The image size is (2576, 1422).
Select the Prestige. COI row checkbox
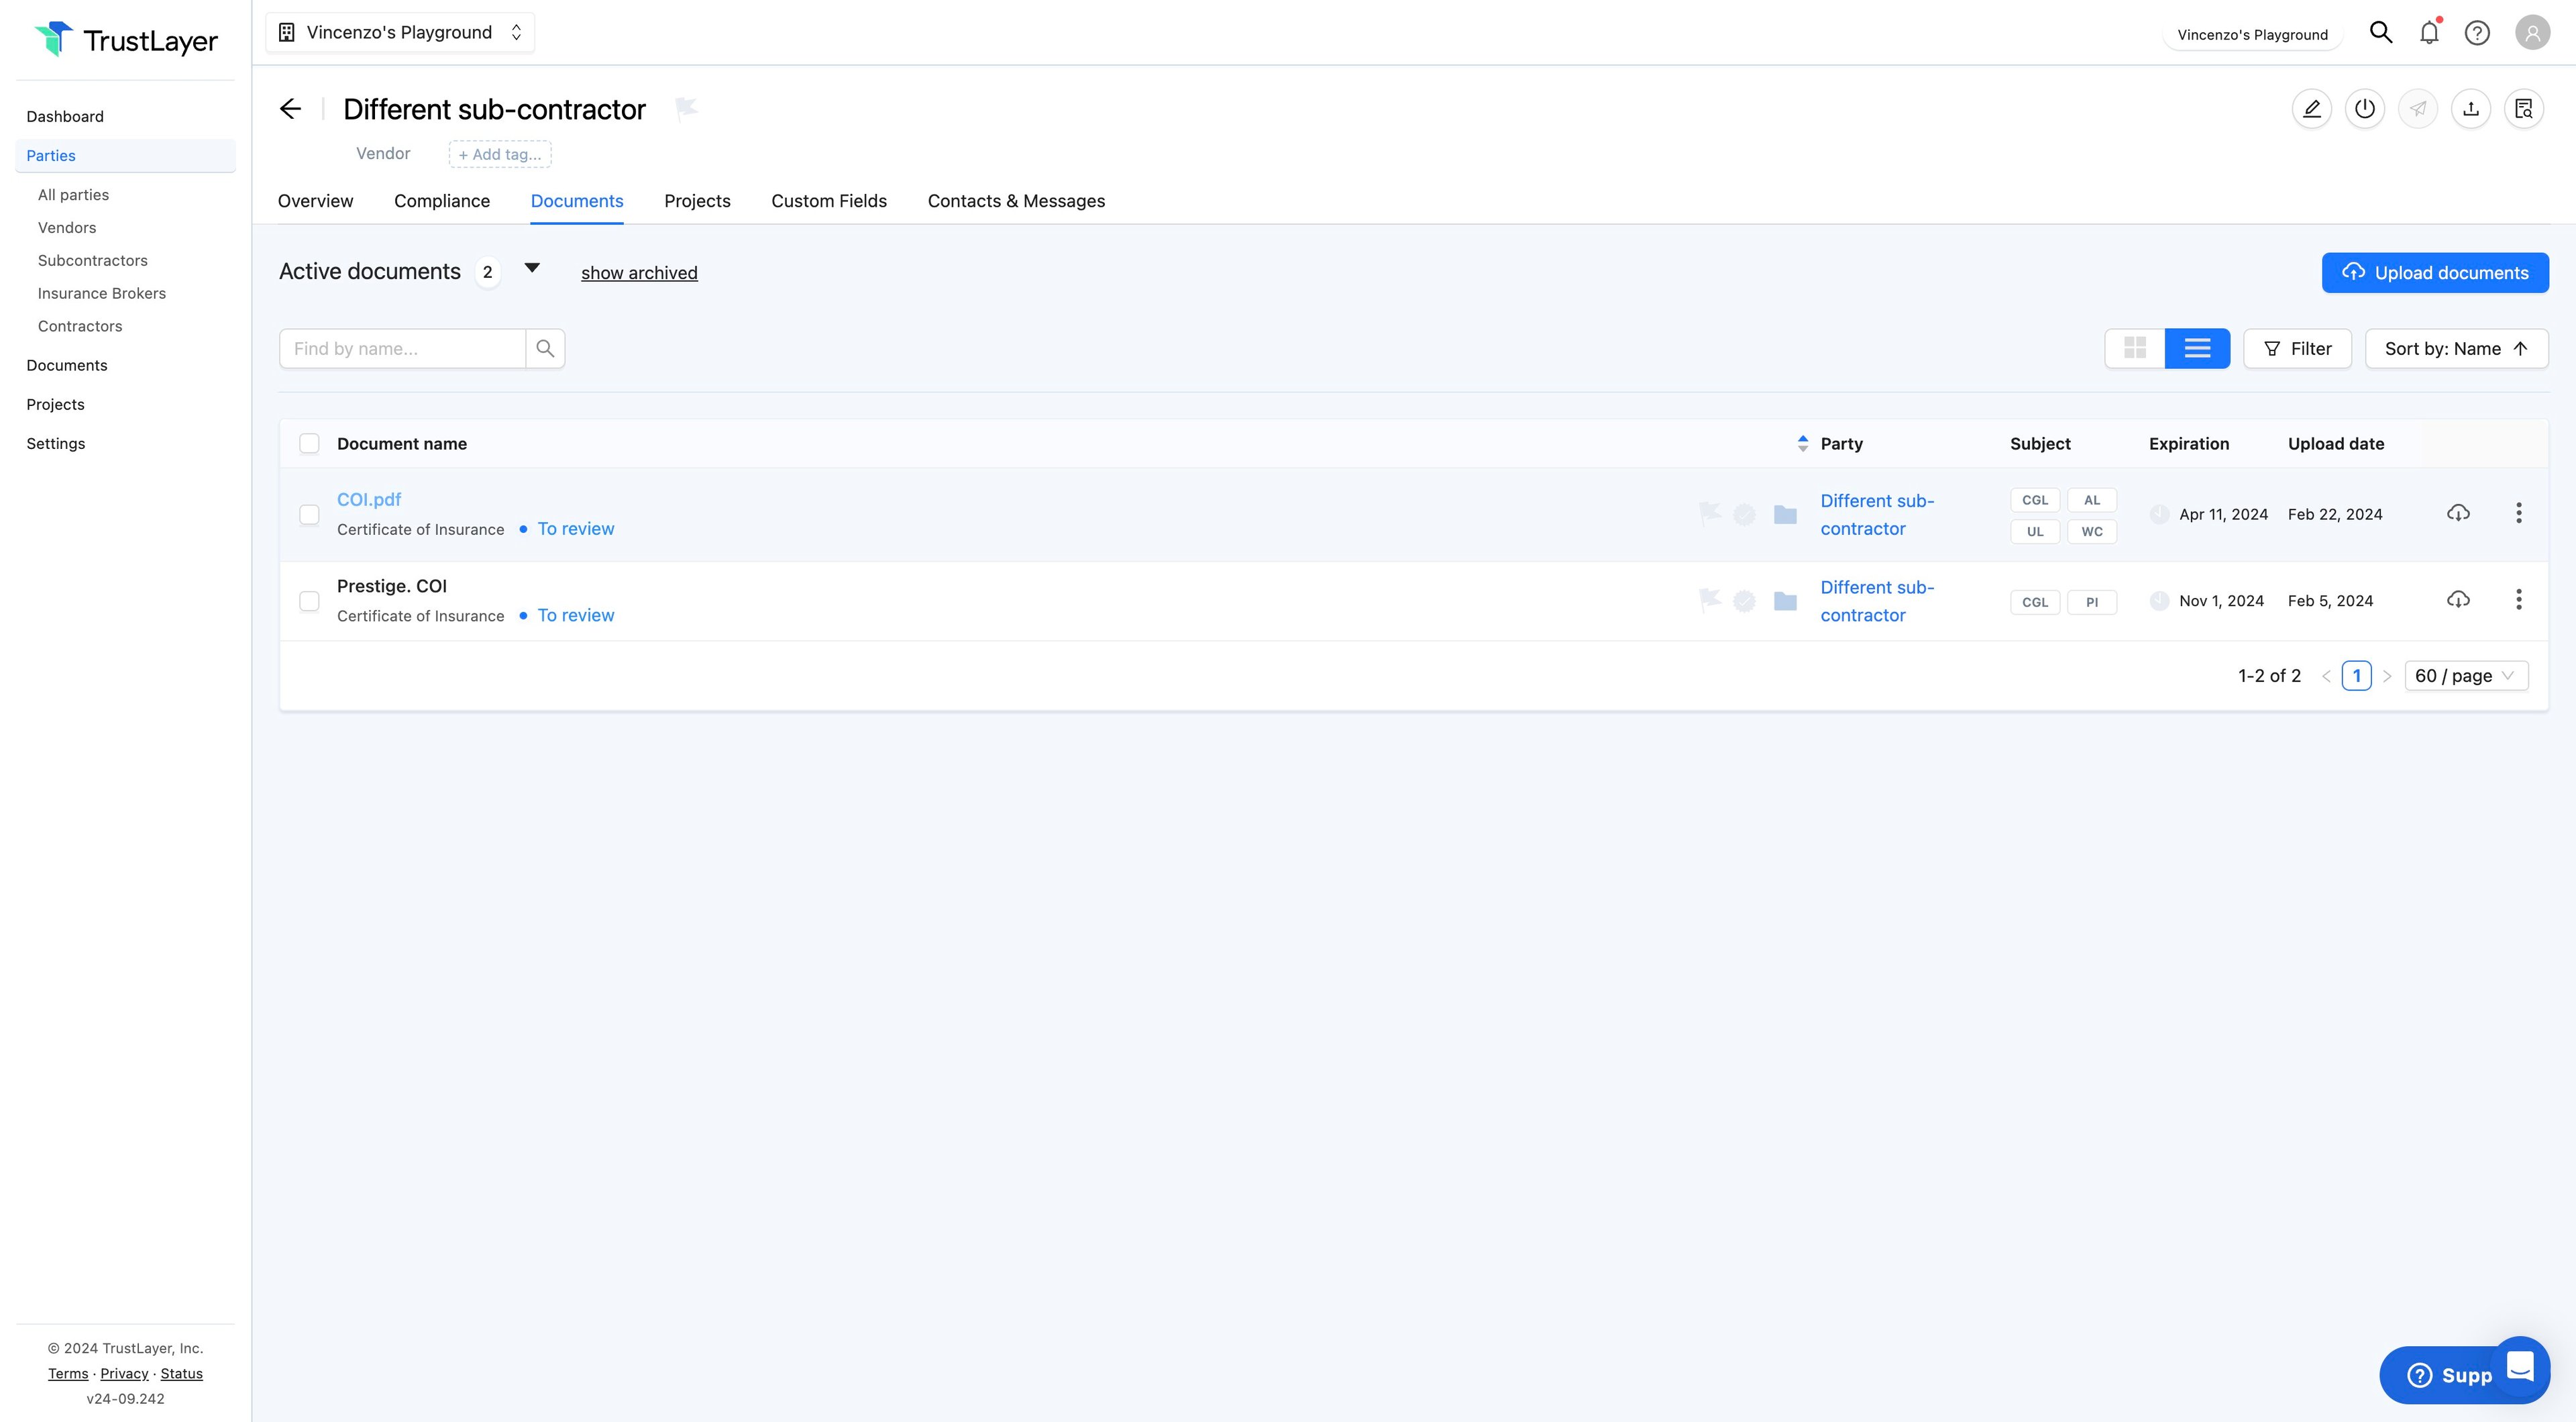(x=309, y=601)
